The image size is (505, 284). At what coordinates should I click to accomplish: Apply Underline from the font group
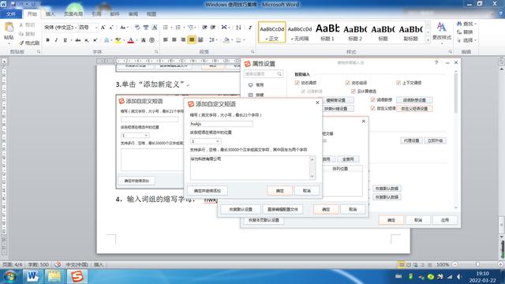(x=65, y=40)
